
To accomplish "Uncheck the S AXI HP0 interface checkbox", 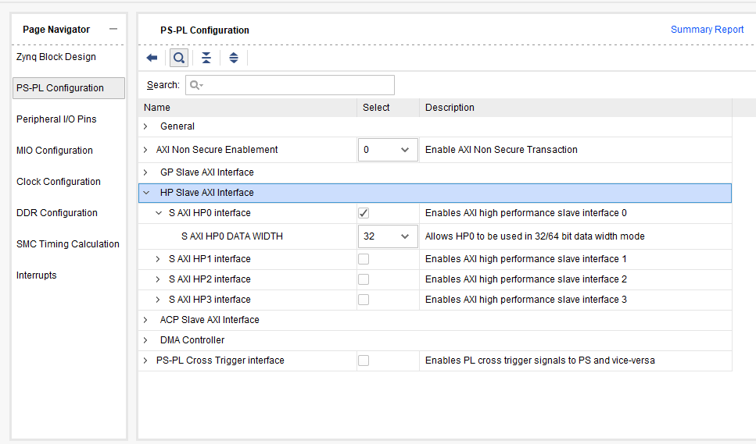I will coord(364,213).
